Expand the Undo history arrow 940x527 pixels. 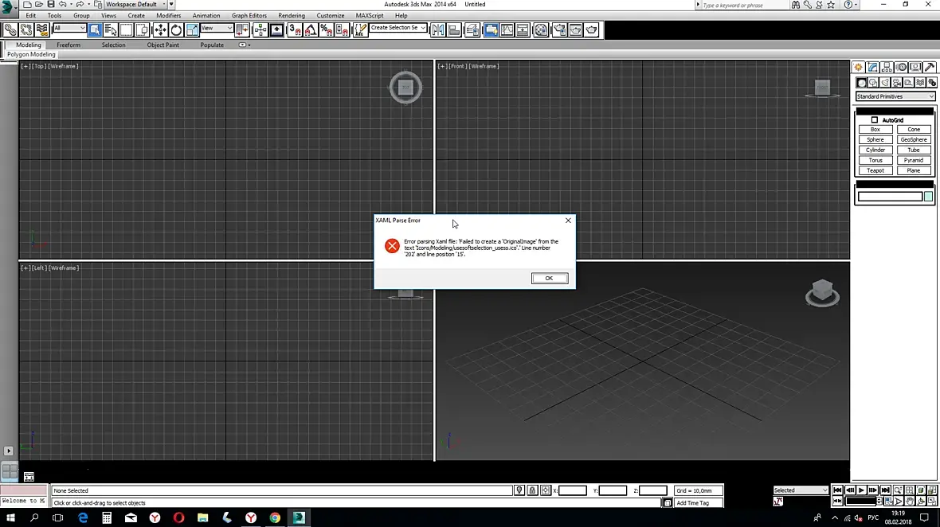click(71, 4)
